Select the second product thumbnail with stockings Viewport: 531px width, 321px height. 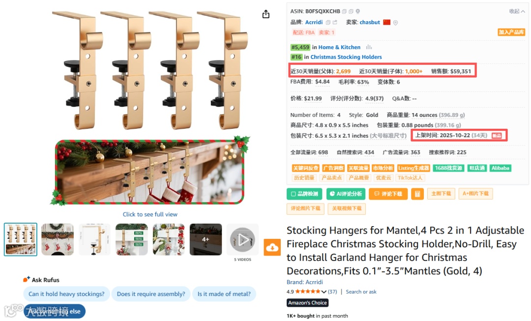point(58,239)
